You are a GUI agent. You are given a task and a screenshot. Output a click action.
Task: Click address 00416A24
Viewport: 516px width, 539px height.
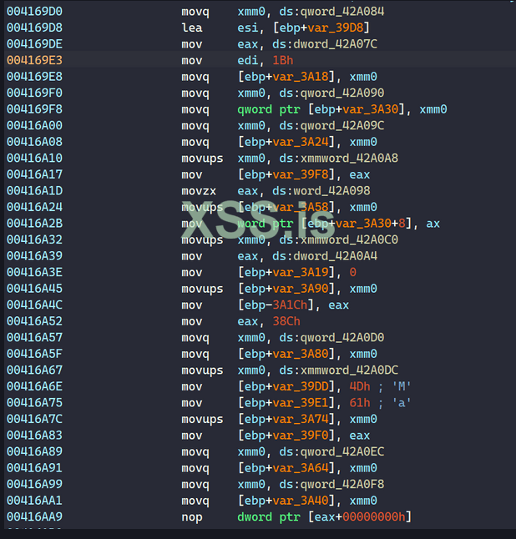click(x=34, y=207)
